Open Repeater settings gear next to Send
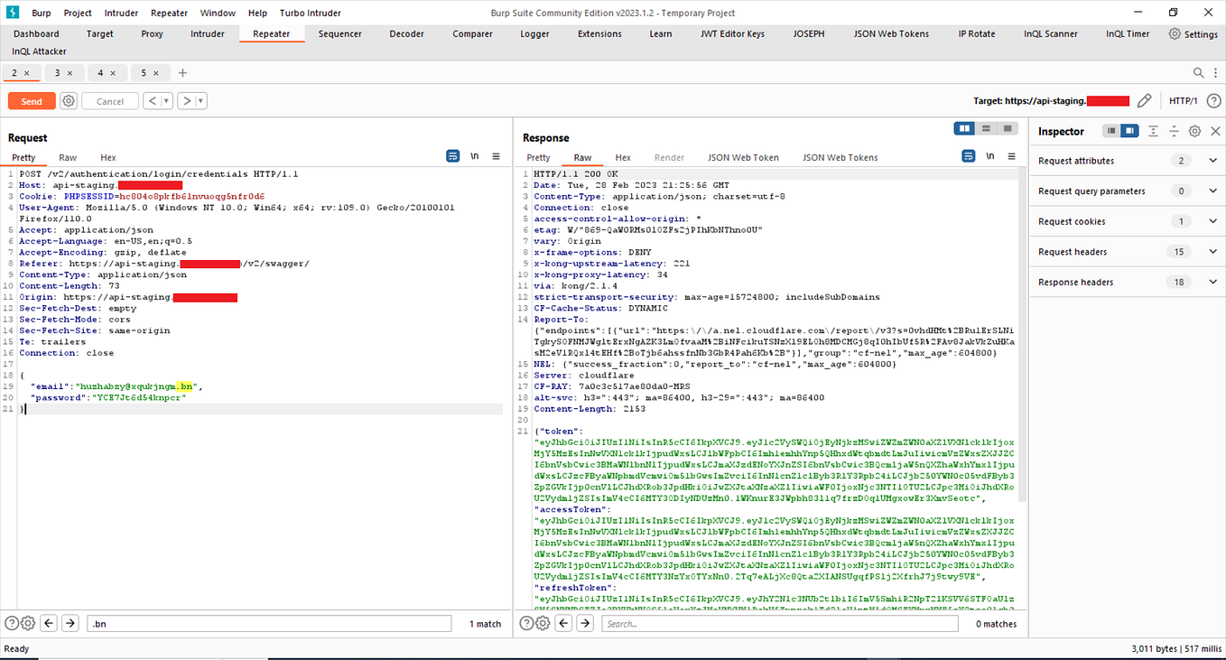The image size is (1226, 660). click(x=67, y=100)
